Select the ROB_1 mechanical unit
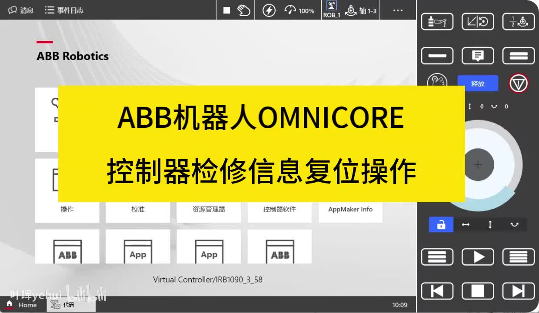539x313 pixels. click(x=332, y=10)
